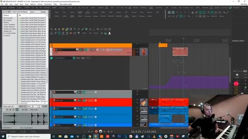Open the Cello MIDI input selector
This screenshot has width=248, height=139.
(x=114, y=50)
